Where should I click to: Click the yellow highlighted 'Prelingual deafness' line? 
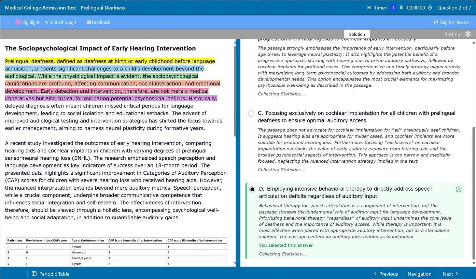pos(110,61)
